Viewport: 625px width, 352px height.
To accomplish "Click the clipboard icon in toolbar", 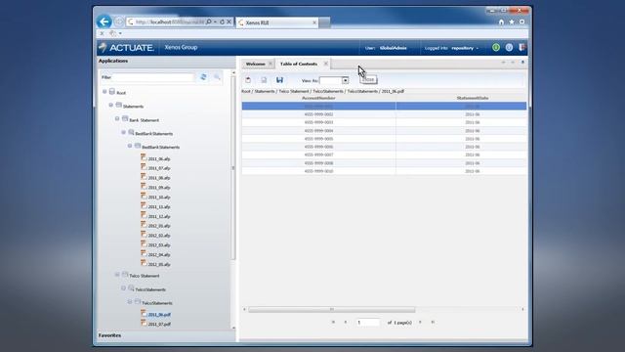I will click(x=248, y=80).
